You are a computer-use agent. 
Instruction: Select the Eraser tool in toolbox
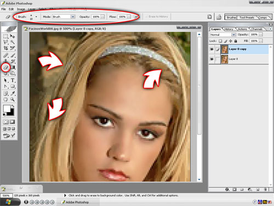[6, 68]
